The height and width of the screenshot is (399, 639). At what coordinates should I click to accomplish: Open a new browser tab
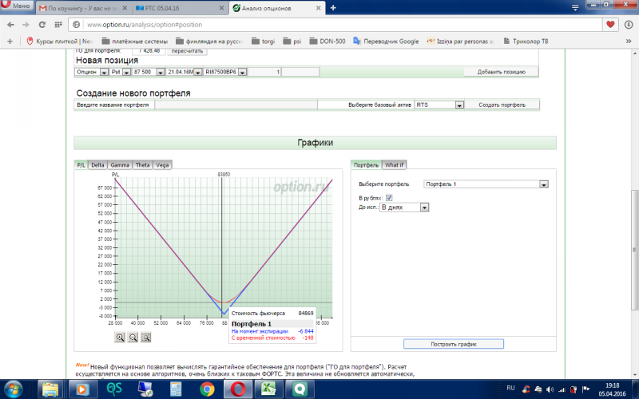click(333, 8)
